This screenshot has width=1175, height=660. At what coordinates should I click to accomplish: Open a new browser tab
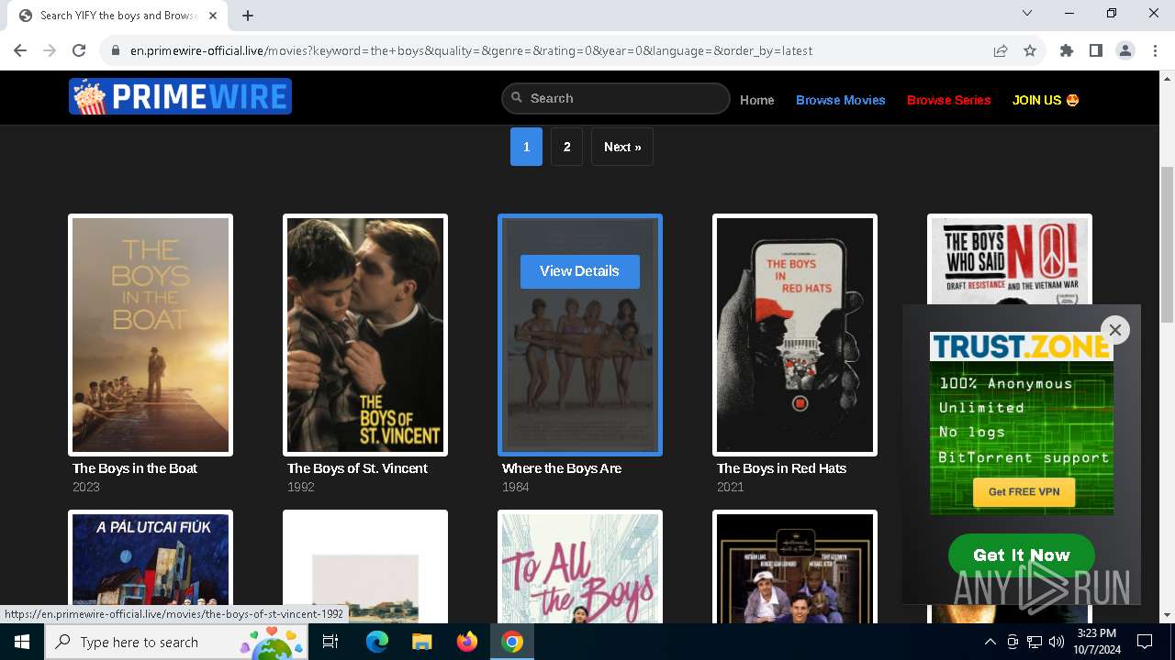[248, 15]
